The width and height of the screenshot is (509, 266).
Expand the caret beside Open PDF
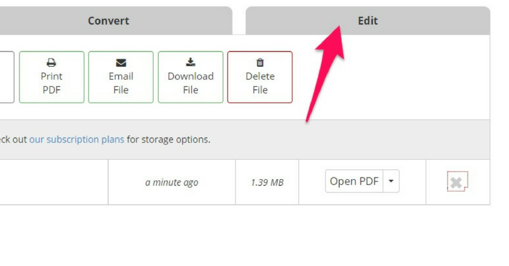pos(391,181)
